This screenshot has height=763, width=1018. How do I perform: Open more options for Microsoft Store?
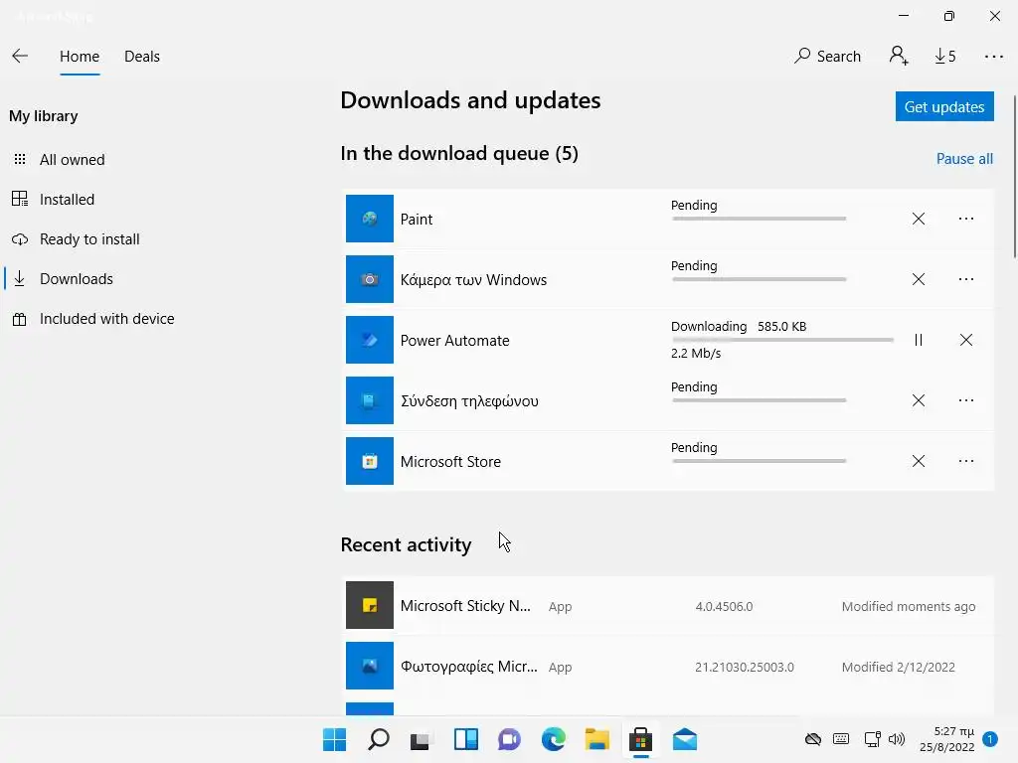tap(966, 461)
